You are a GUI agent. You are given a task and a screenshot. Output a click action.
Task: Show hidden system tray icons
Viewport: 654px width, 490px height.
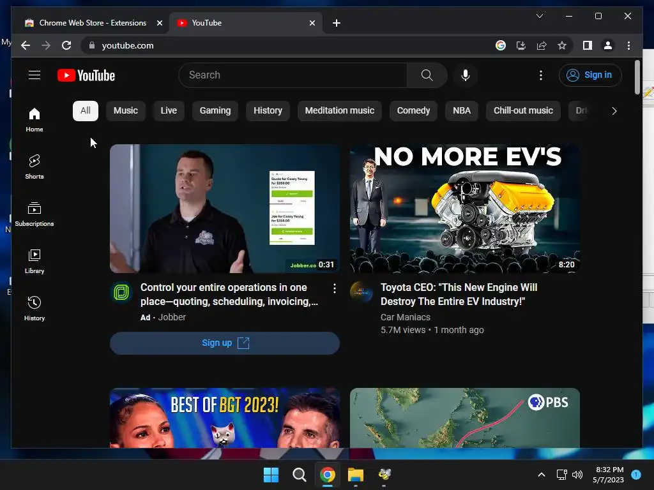(x=542, y=475)
